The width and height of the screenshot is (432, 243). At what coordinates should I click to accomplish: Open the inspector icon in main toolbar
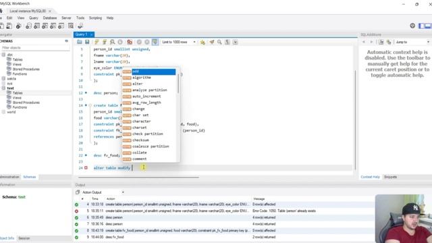19,26
